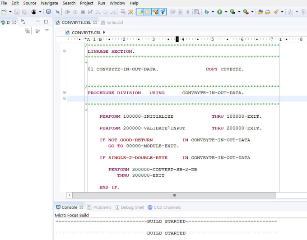Click the Terminate debug icon
This screenshot has width=307, height=240.
(x=83, y=12)
